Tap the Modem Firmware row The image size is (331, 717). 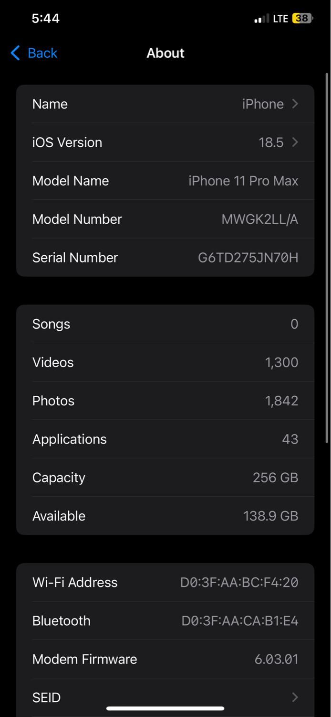pos(165,659)
